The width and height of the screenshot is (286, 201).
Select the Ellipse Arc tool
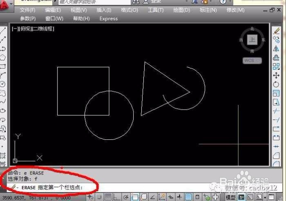3,119
